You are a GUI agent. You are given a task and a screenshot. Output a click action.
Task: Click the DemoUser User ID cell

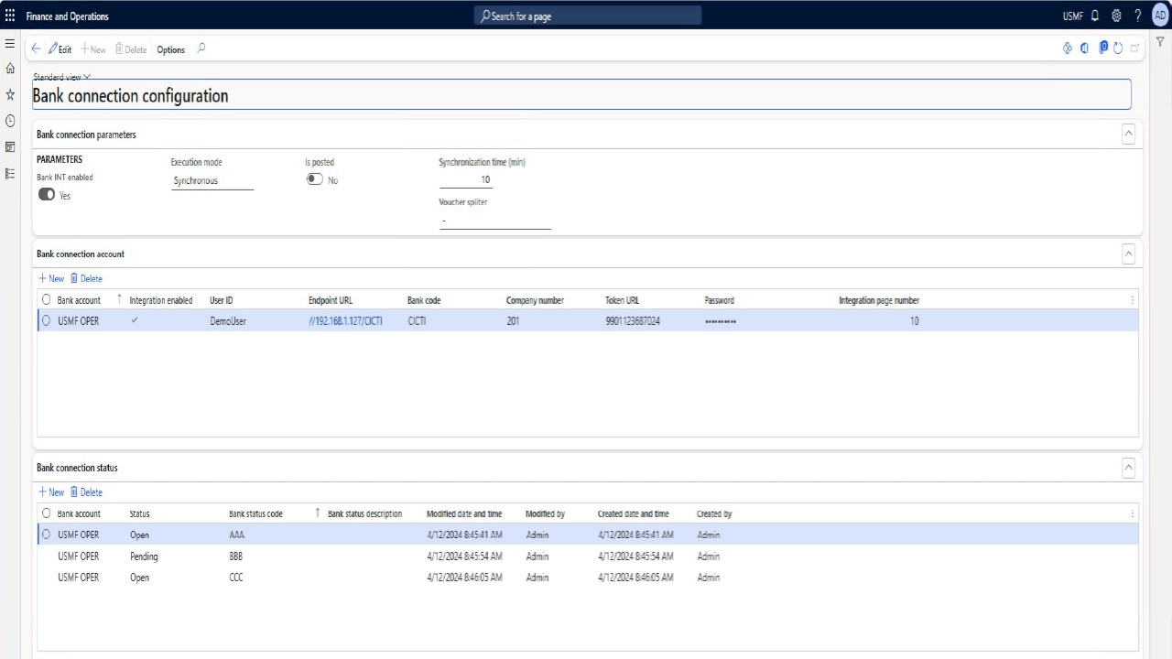point(228,321)
